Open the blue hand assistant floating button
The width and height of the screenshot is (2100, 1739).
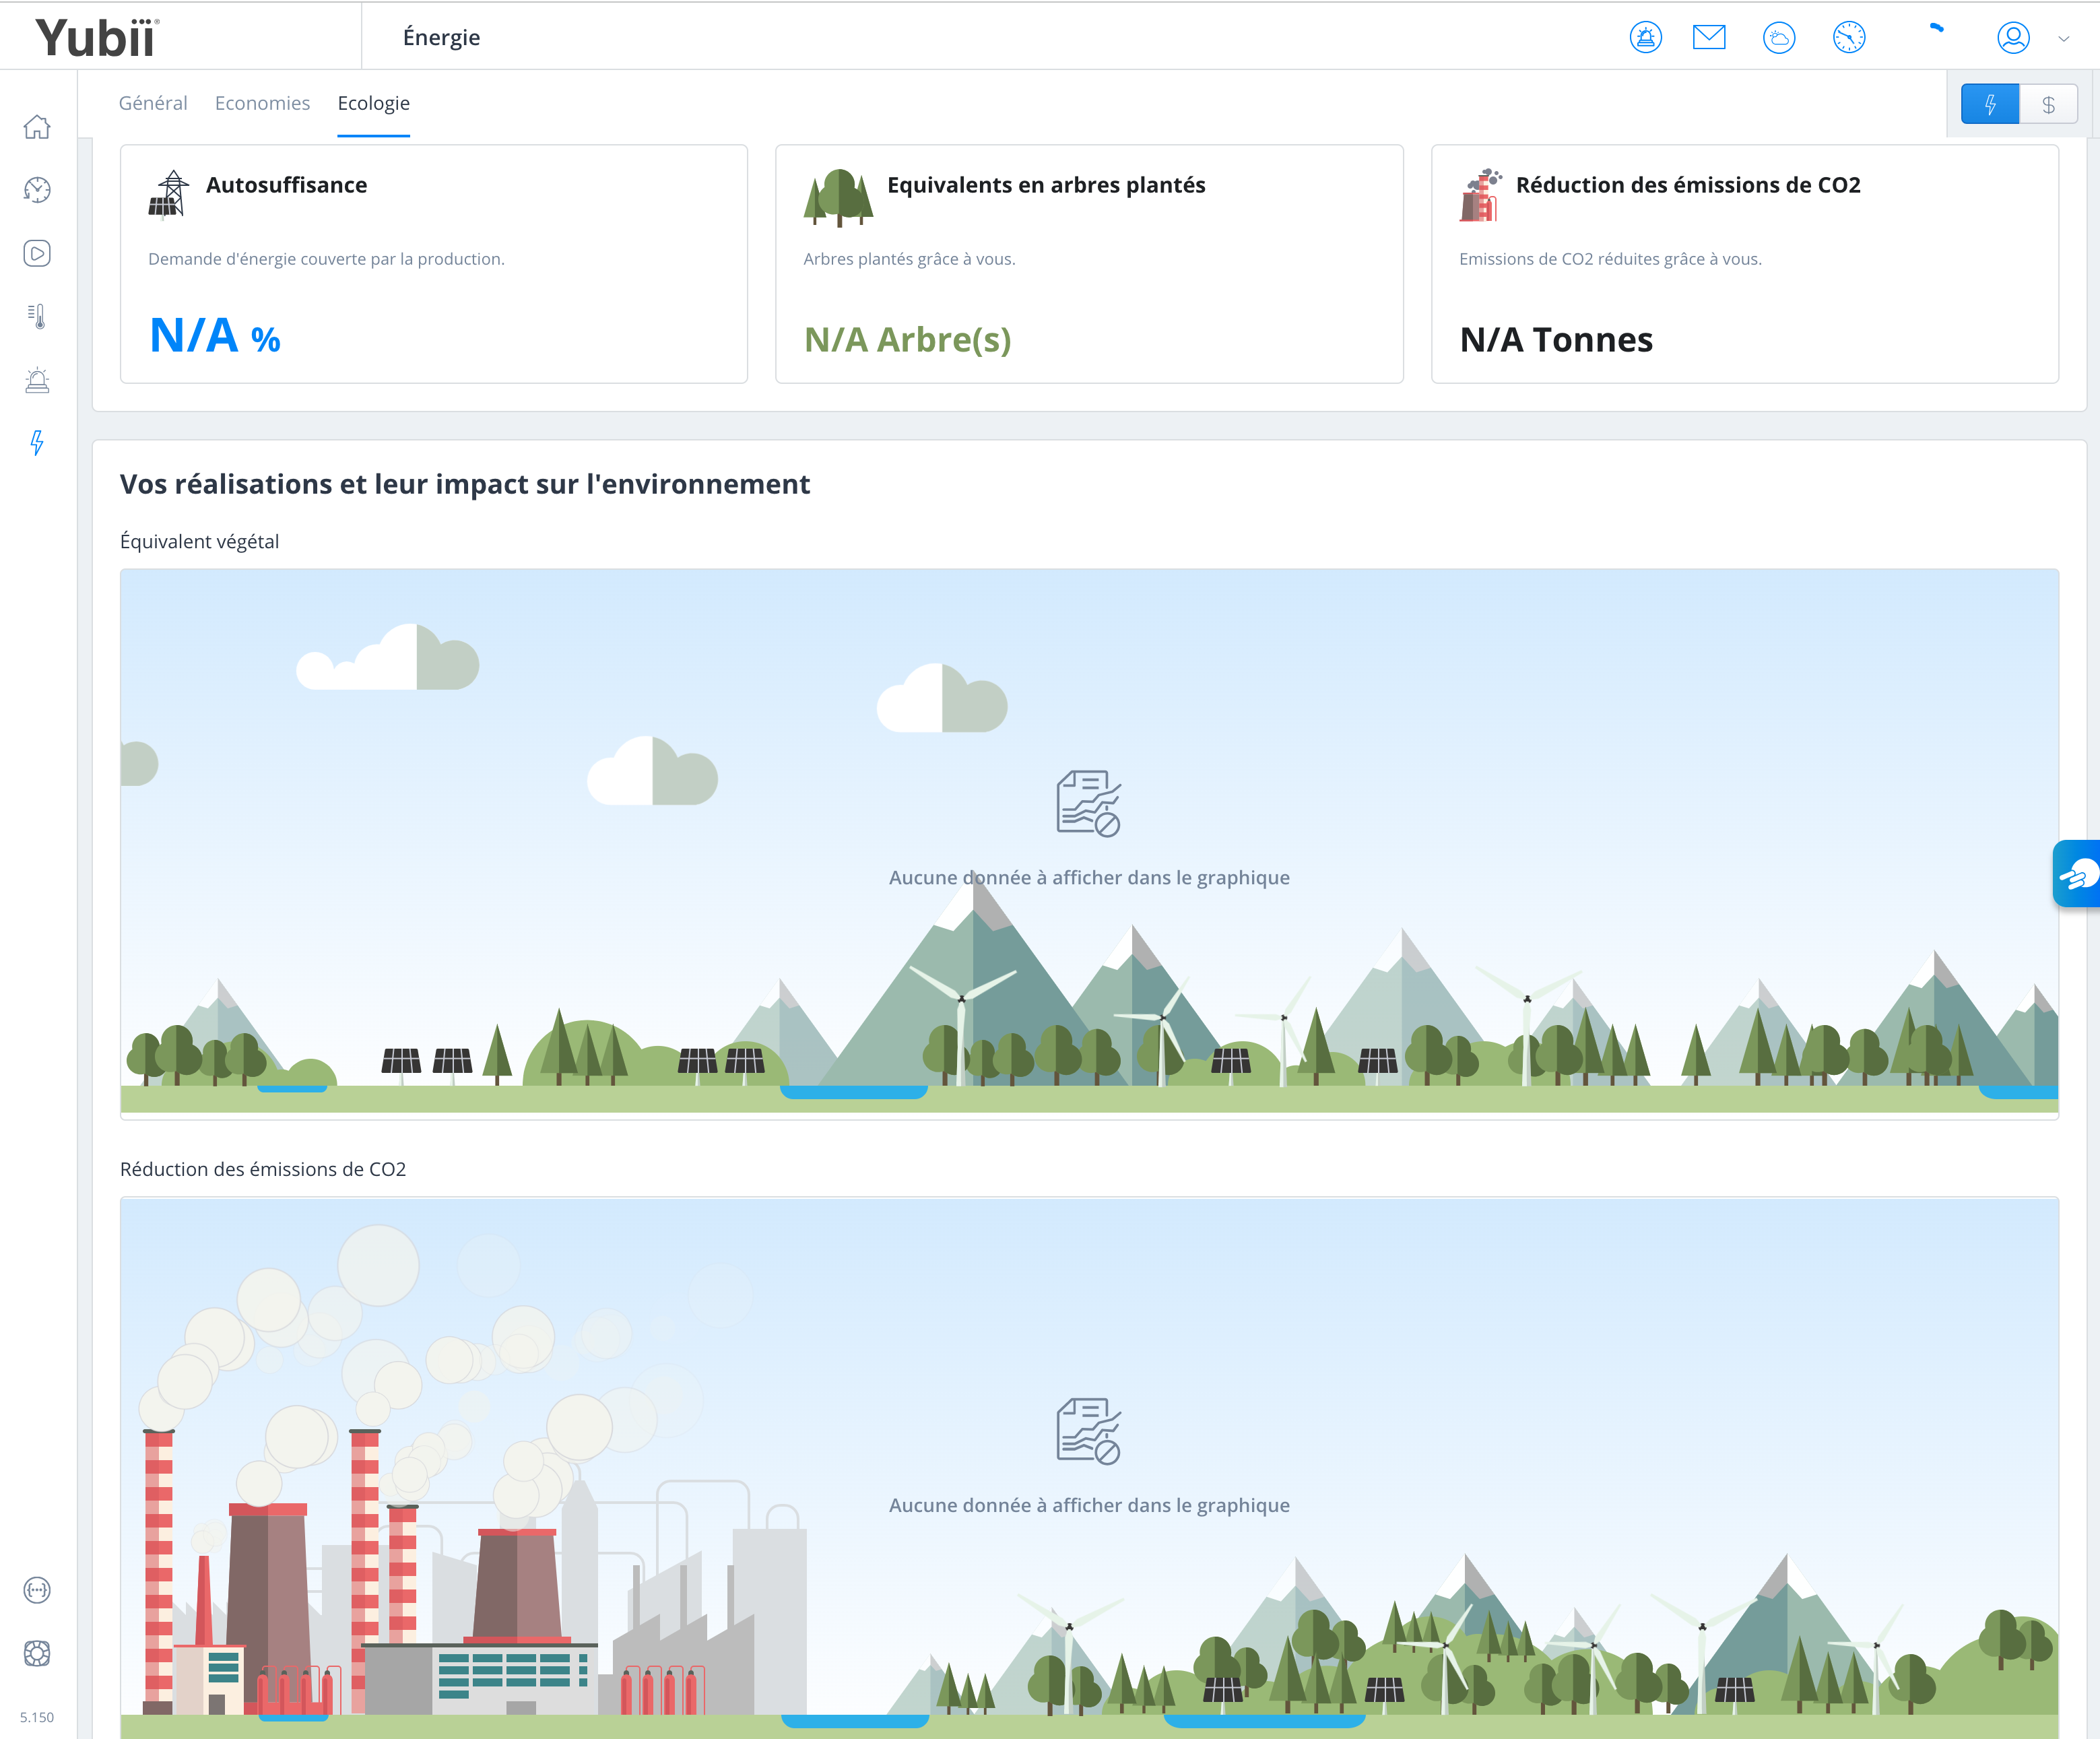[x=2077, y=874]
